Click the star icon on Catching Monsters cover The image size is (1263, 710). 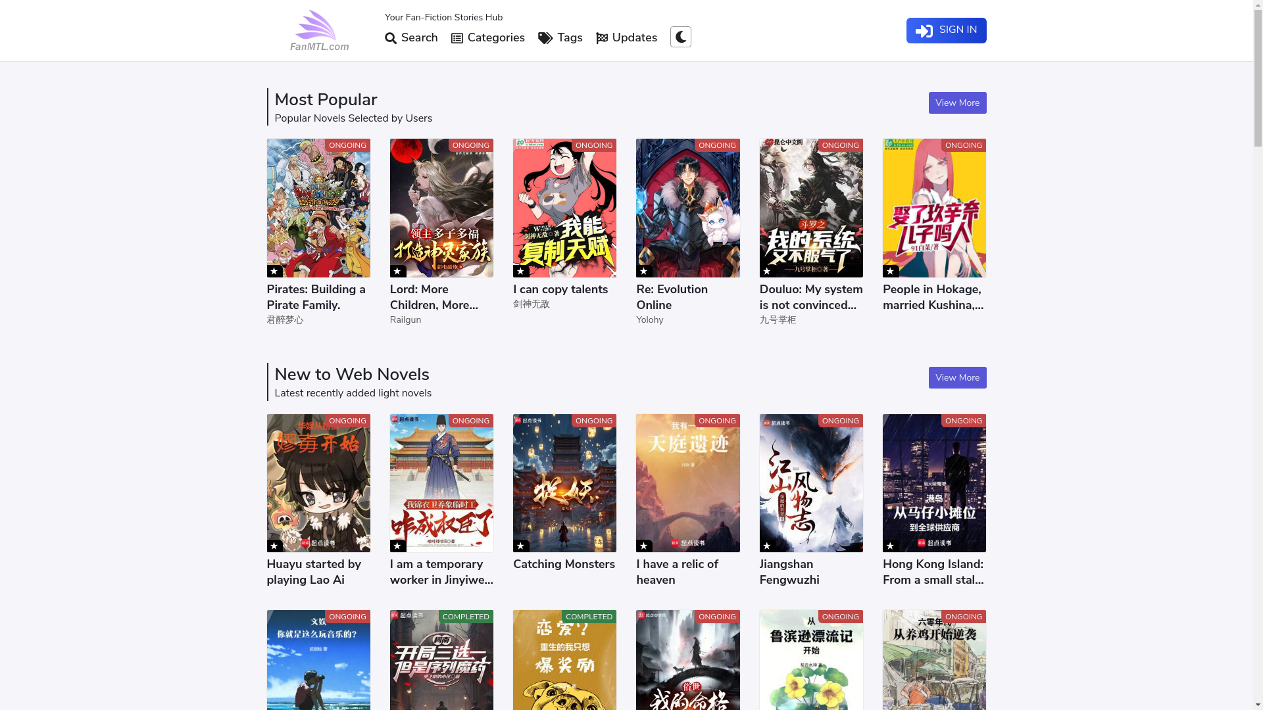coord(520,546)
